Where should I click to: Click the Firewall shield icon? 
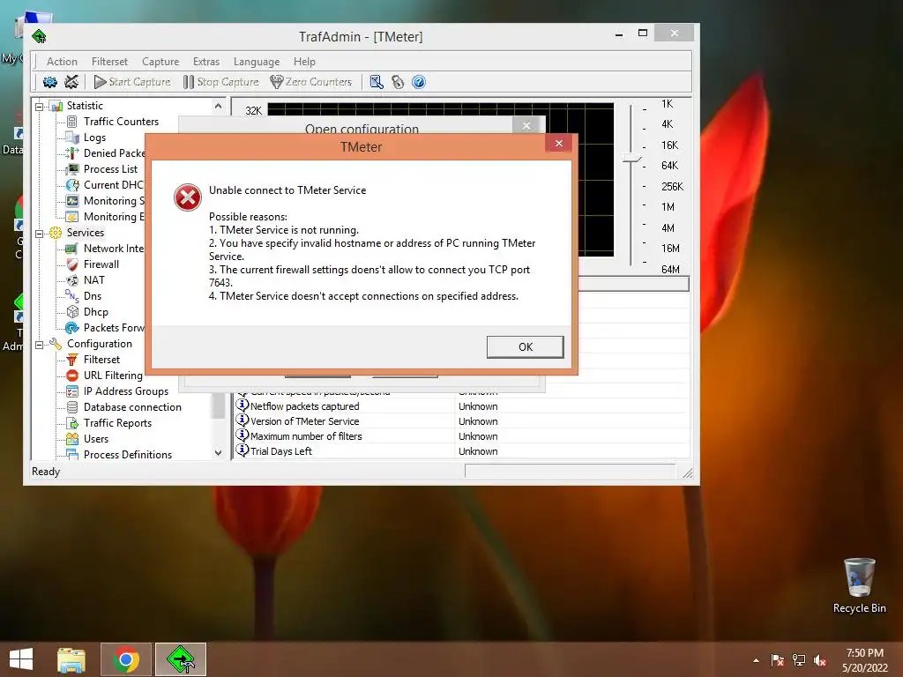(x=72, y=264)
